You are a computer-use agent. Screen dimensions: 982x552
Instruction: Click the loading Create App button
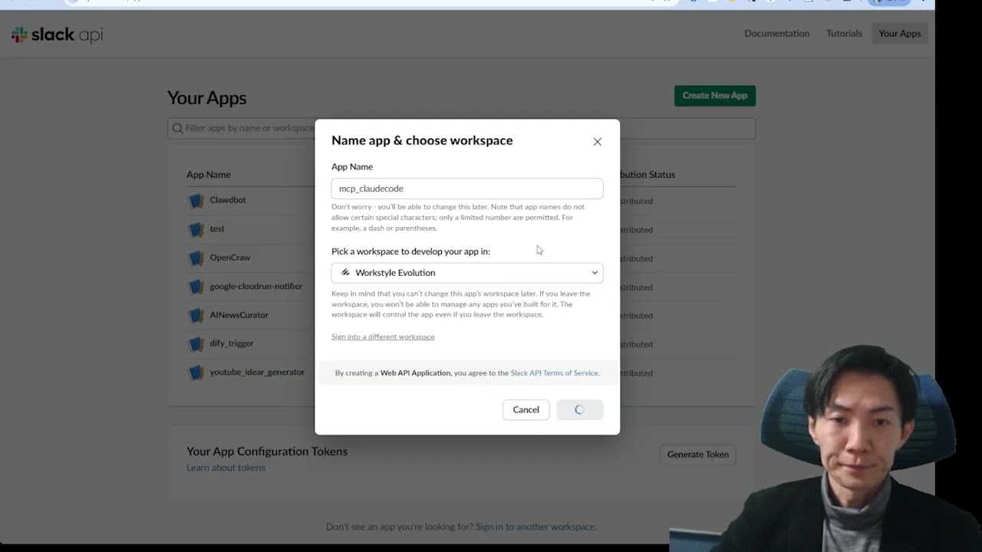tap(580, 409)
